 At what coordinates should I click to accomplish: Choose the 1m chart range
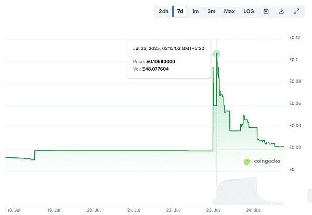[x=195, y=11]
